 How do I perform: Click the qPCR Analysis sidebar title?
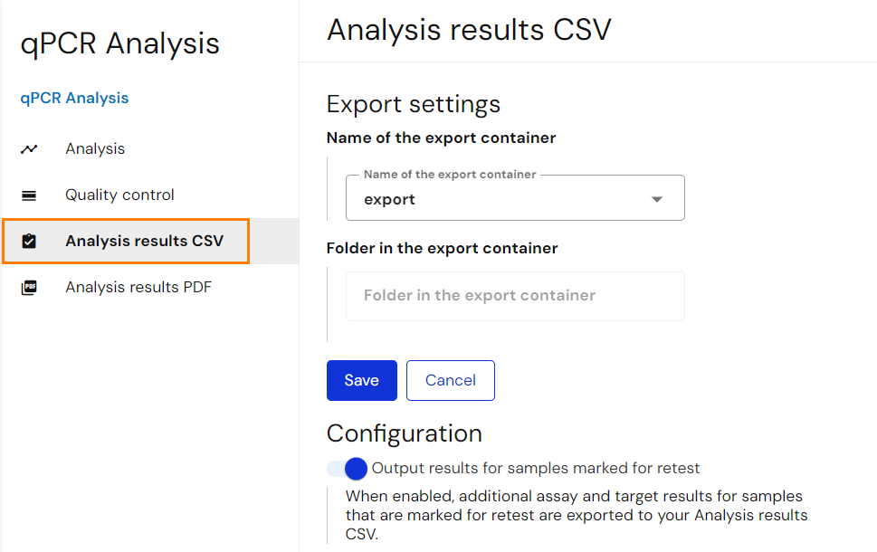pyautogui.click(x=119, y=43)
